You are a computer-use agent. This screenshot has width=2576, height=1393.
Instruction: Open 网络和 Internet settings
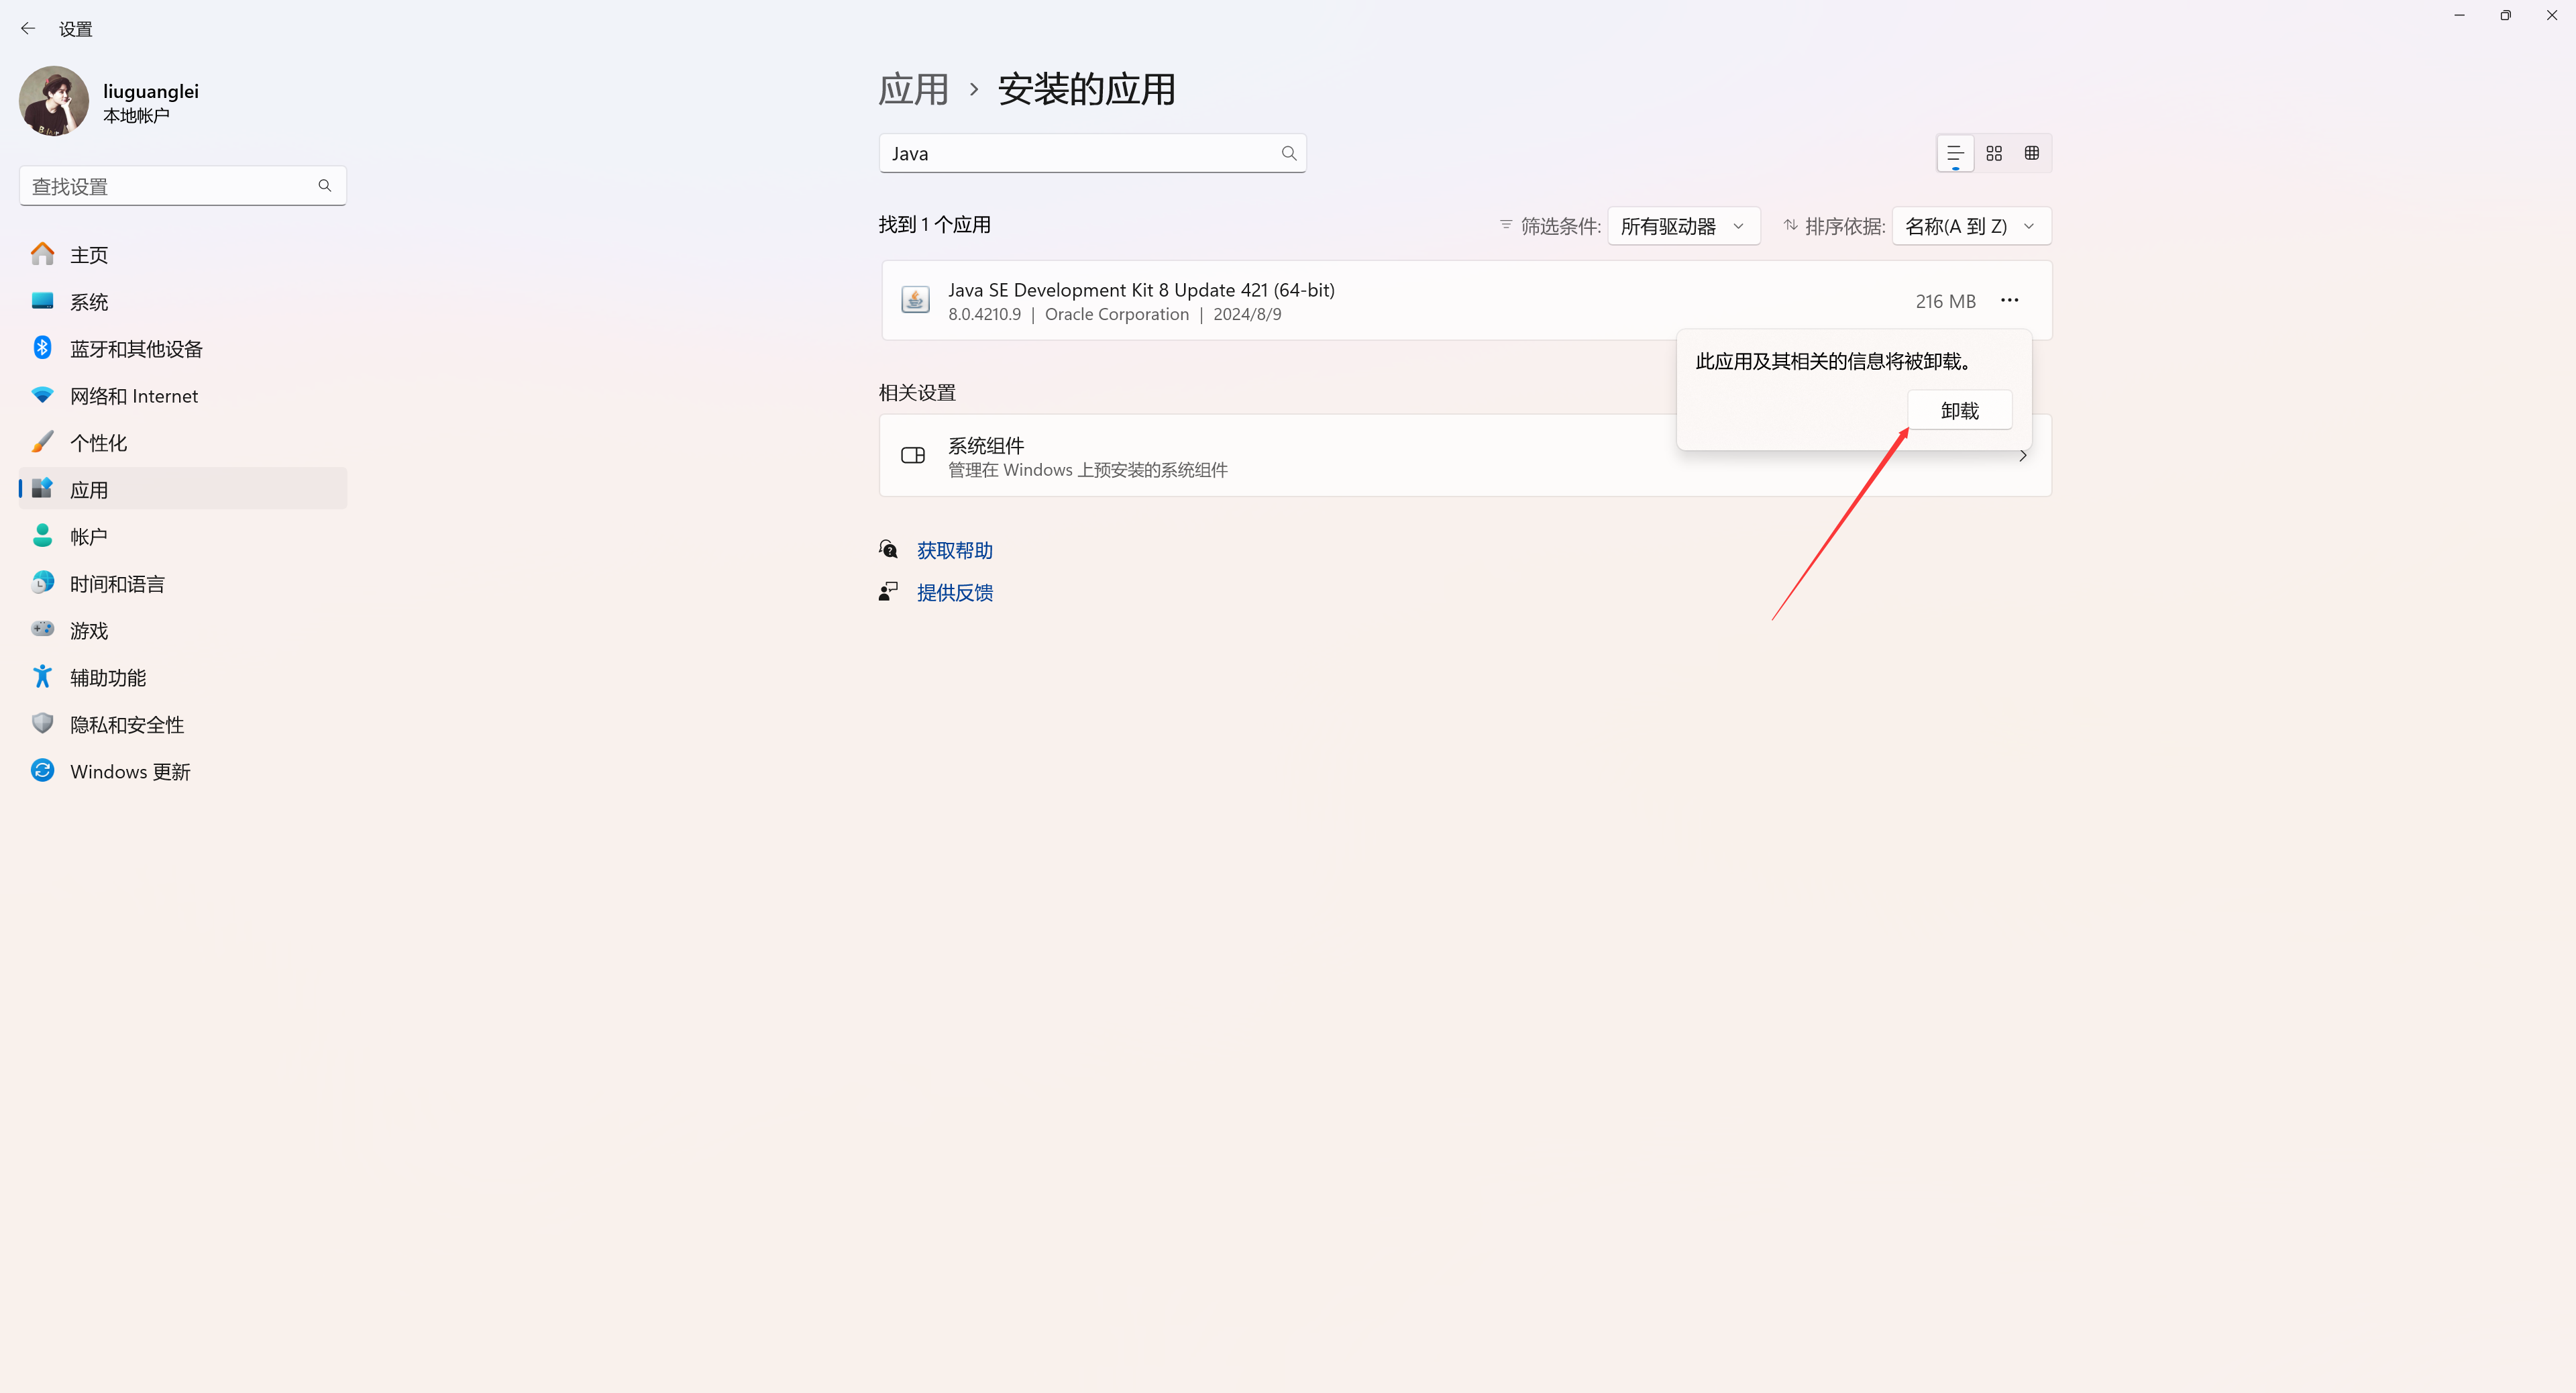coord(133,396)
